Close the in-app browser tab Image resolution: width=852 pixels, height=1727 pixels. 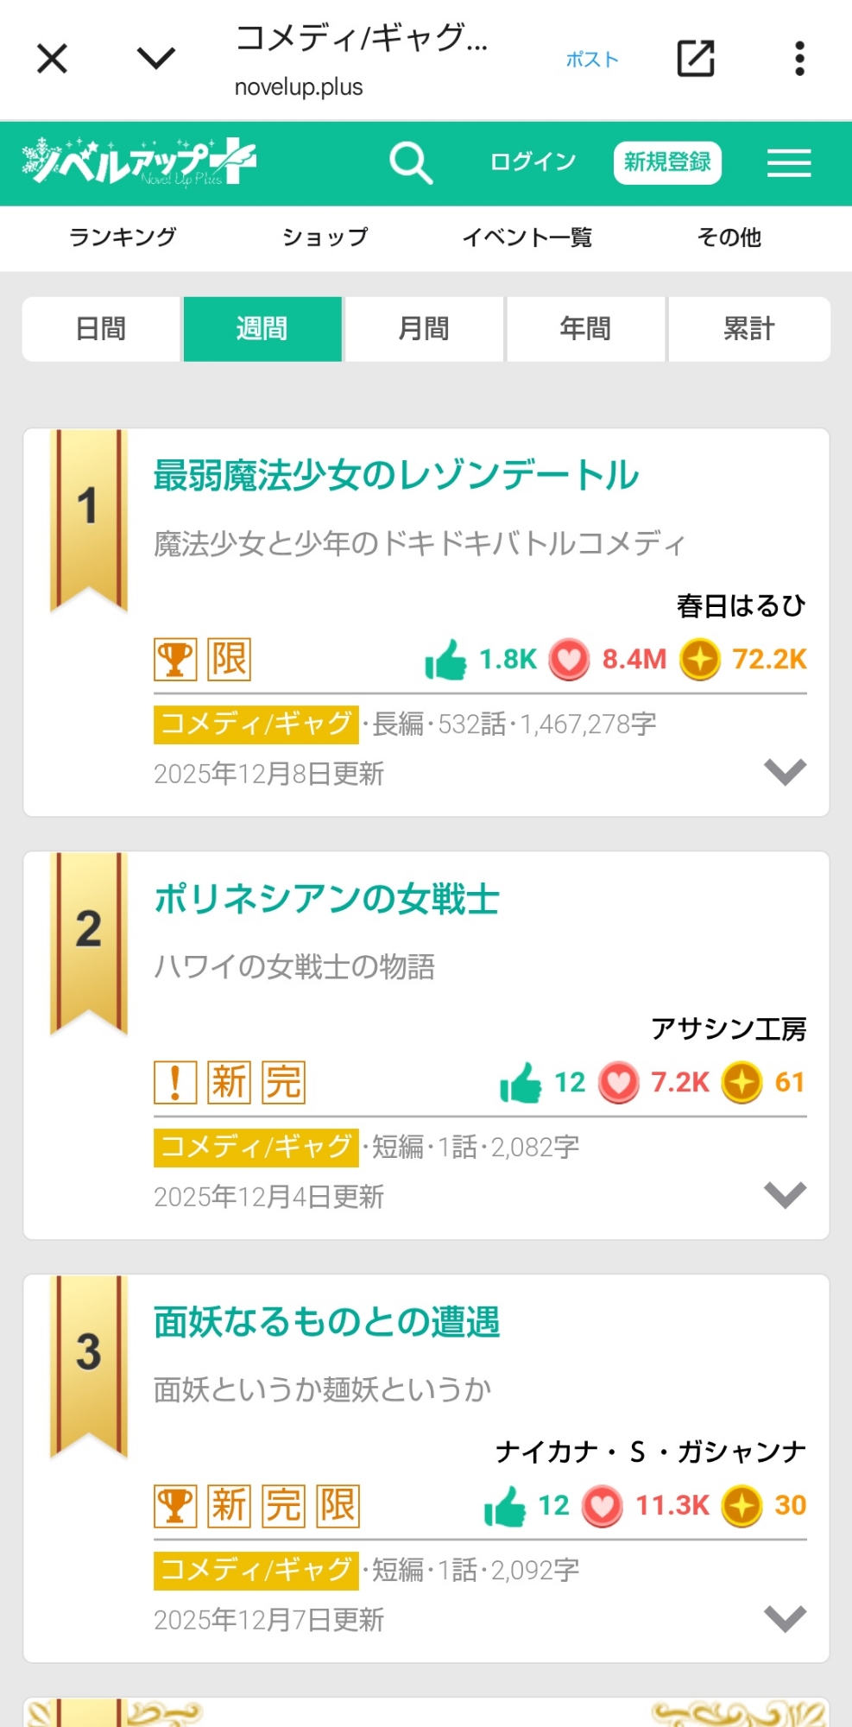[x=53, y=59]
